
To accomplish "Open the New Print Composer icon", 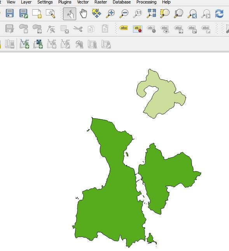I will (37, 14).
